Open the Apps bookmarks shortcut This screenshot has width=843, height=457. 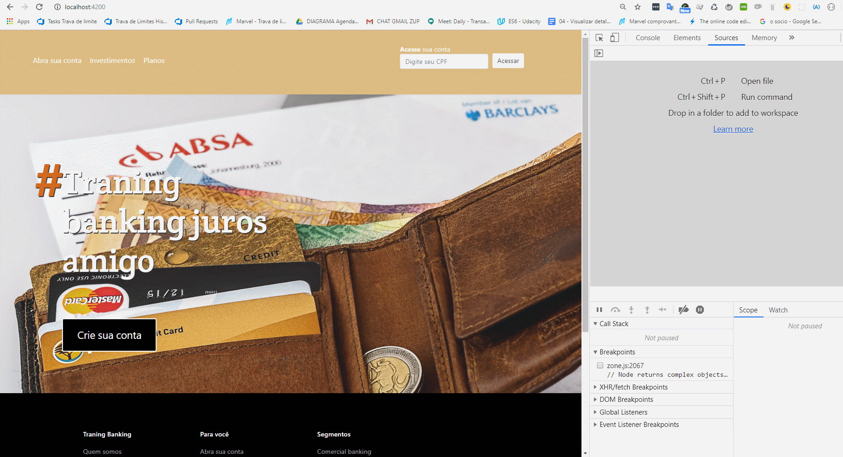(18, 21)
